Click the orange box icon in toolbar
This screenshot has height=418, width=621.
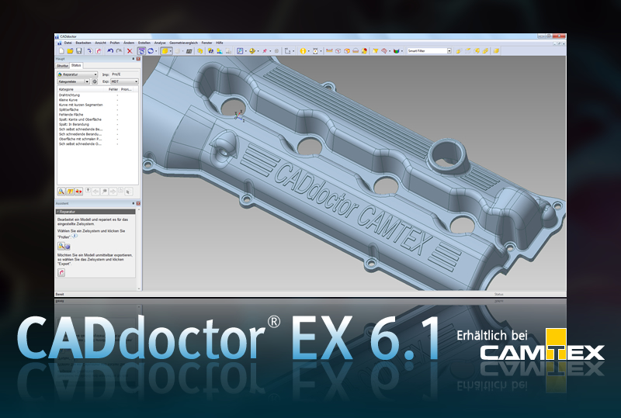pyautogui.click(x=347, y=51)
